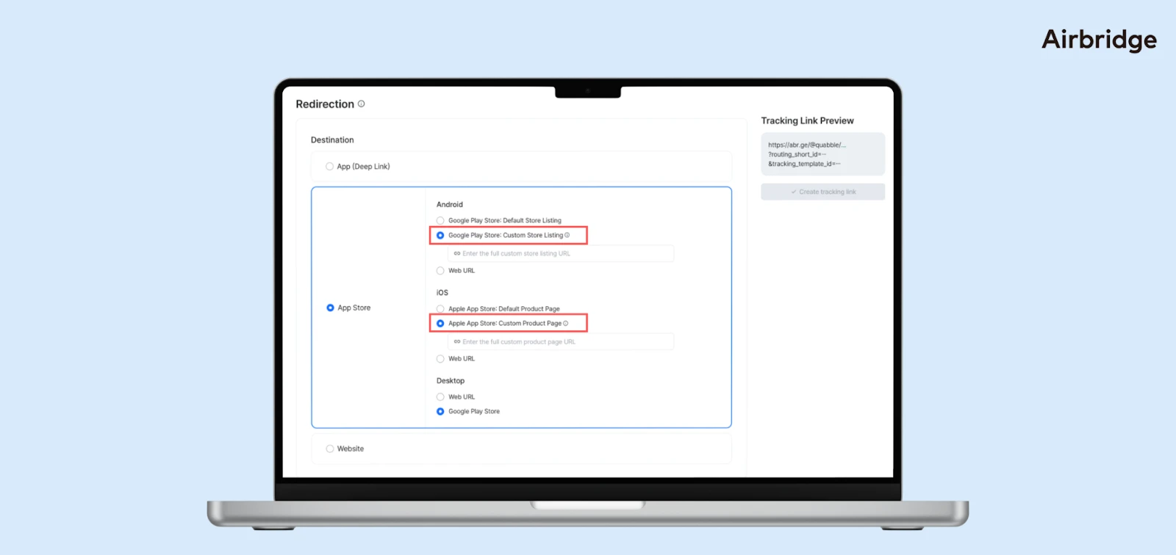Select Google Play Store: Default Store Listing
Viewport: 1176px width, 555px height.
440,221
